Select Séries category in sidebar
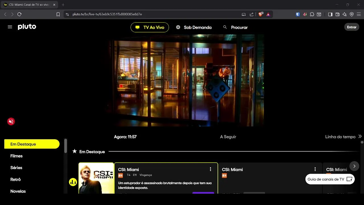Viewport: 364px width, 205px height. pos(16,168)
